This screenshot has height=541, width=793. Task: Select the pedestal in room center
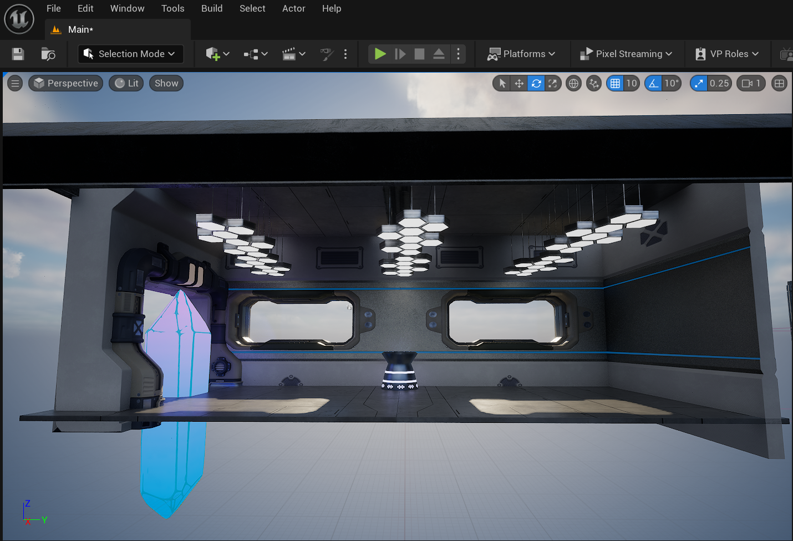click(400, 370)
